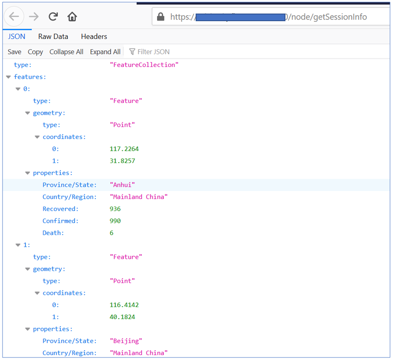393x360 pixels.
Task: Collapse properties of feature 0
Action: click(28, 173)
